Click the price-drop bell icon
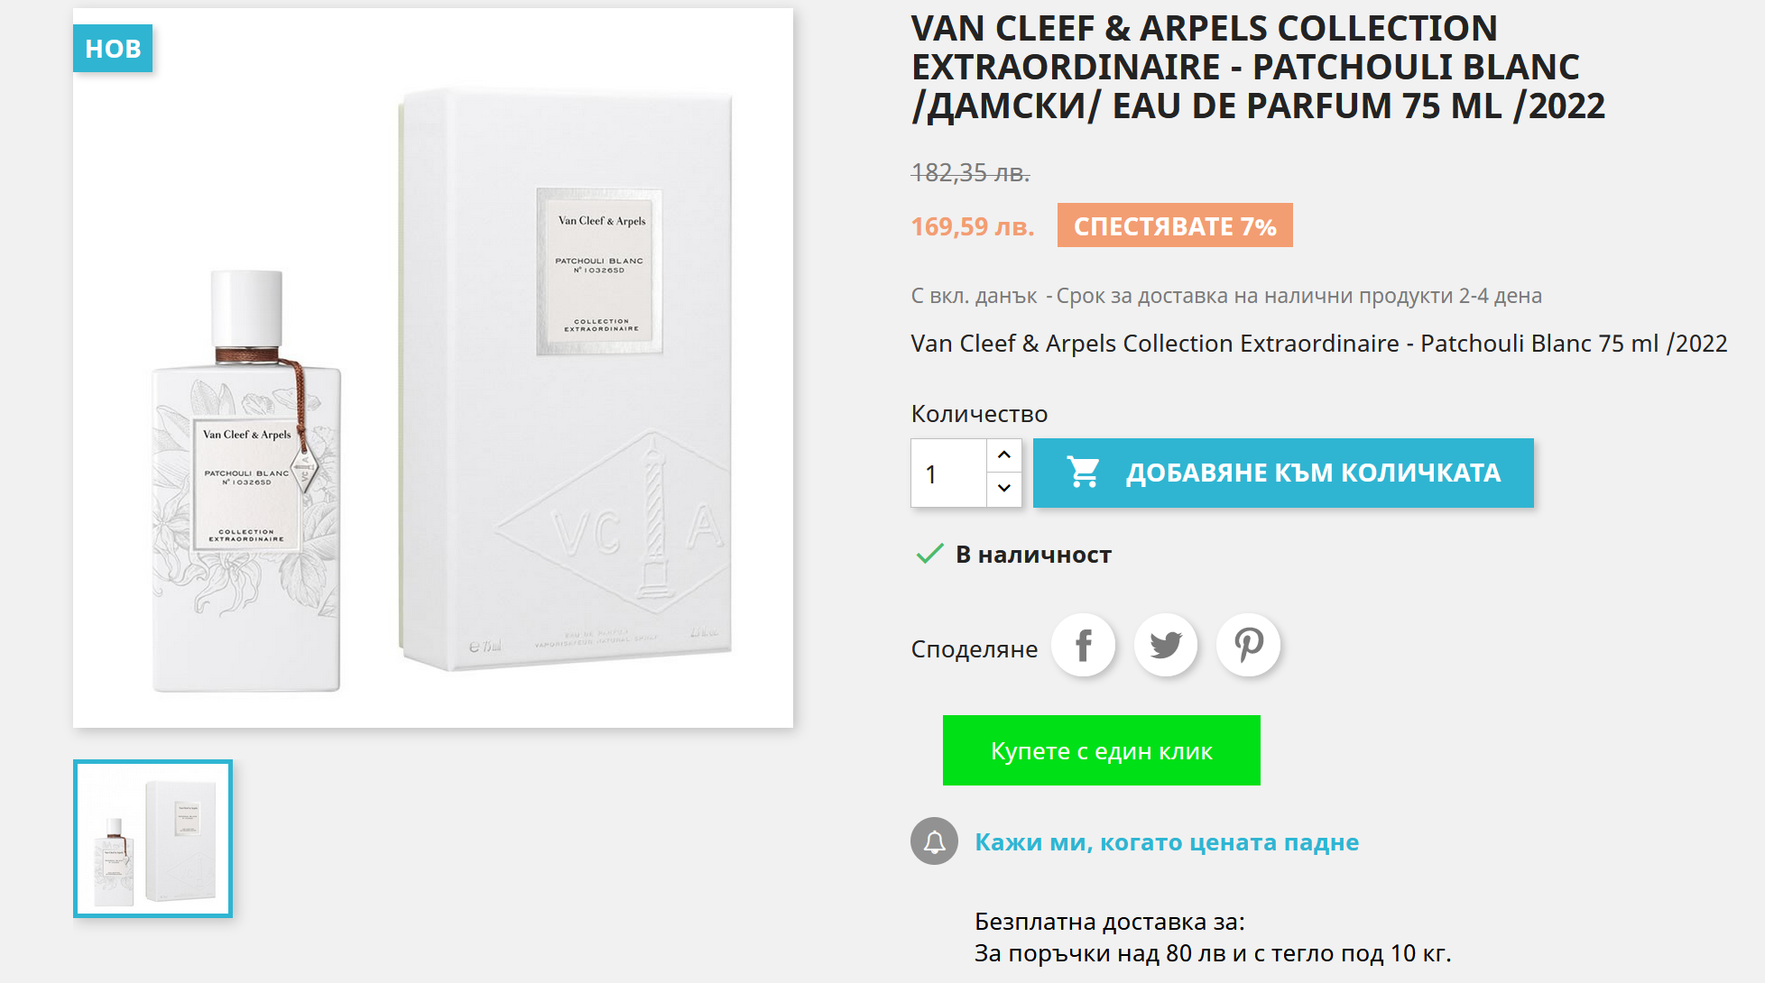Viewport: 1765px width, 983px height. click(934, 841)
